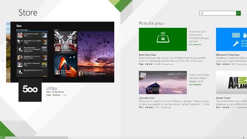The width and height of the screenshot is (247, 139).
Task: Click the Windows 8 Cheat Keys name
Action: point(228,55)
